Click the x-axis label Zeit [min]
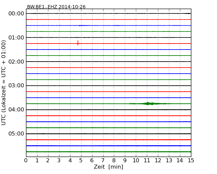Image resolution: width=217 pixels, height=174 pixels. click(108, 167)
